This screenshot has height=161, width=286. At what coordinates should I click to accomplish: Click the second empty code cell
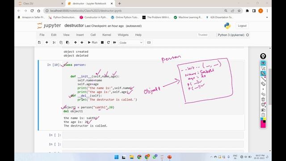click(x=153, y=144)
